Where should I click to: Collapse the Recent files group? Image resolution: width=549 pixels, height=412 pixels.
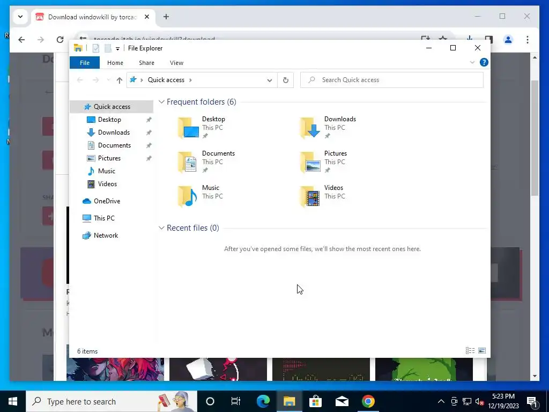click(161, 228)
